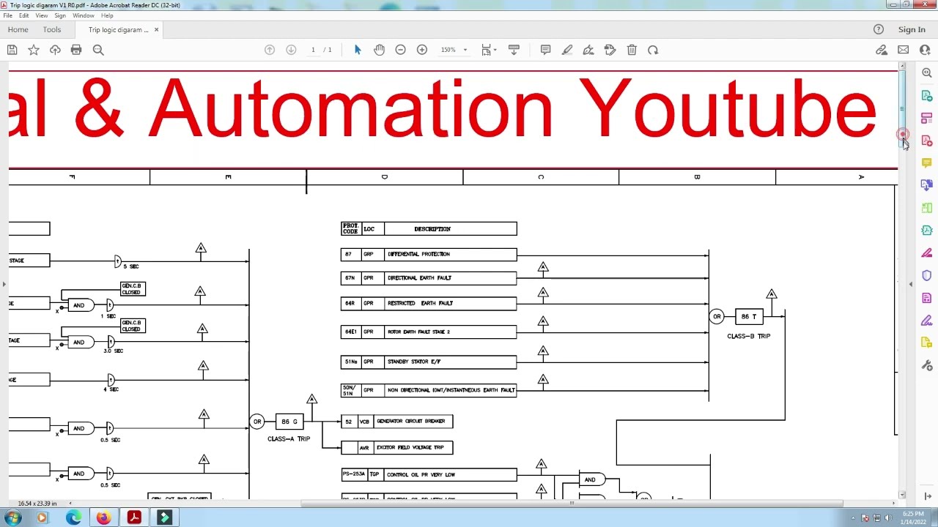
Task: Open the yellow Comment tool in pane
Action: tap(927, 163)
